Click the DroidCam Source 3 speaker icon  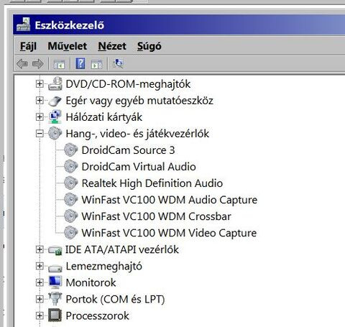70,150
